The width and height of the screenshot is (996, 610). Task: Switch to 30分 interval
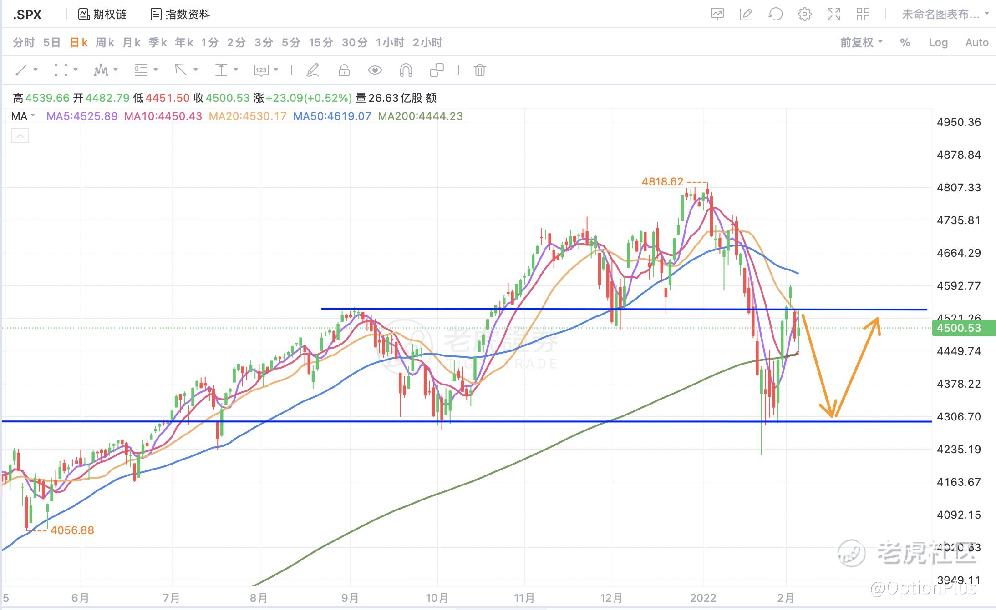click(x=355, y=43)
